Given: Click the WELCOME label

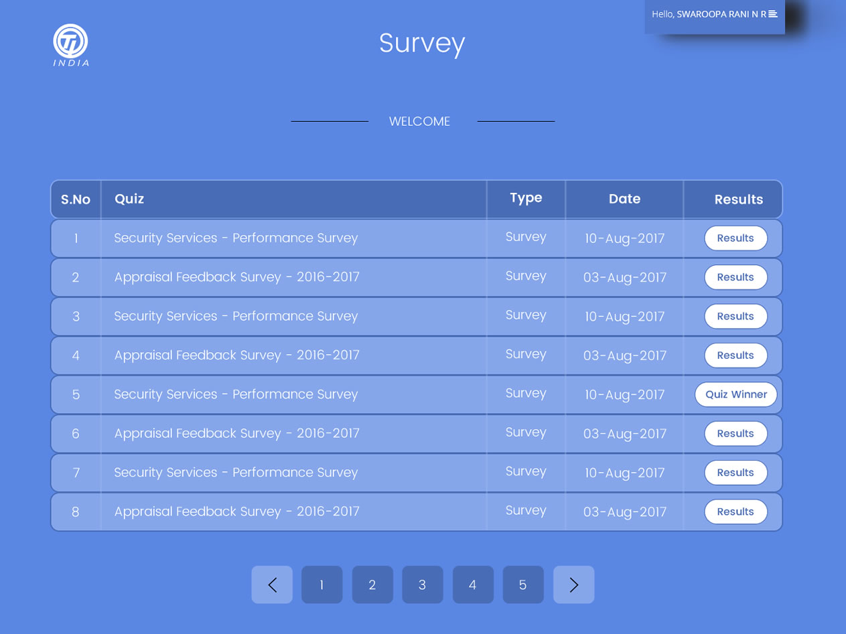Looking at the screenshot, I should click(420, 121).
